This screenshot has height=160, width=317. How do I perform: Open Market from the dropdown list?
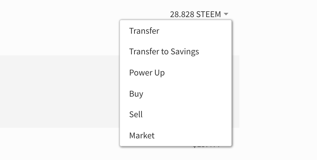click(x=142, y=136)
